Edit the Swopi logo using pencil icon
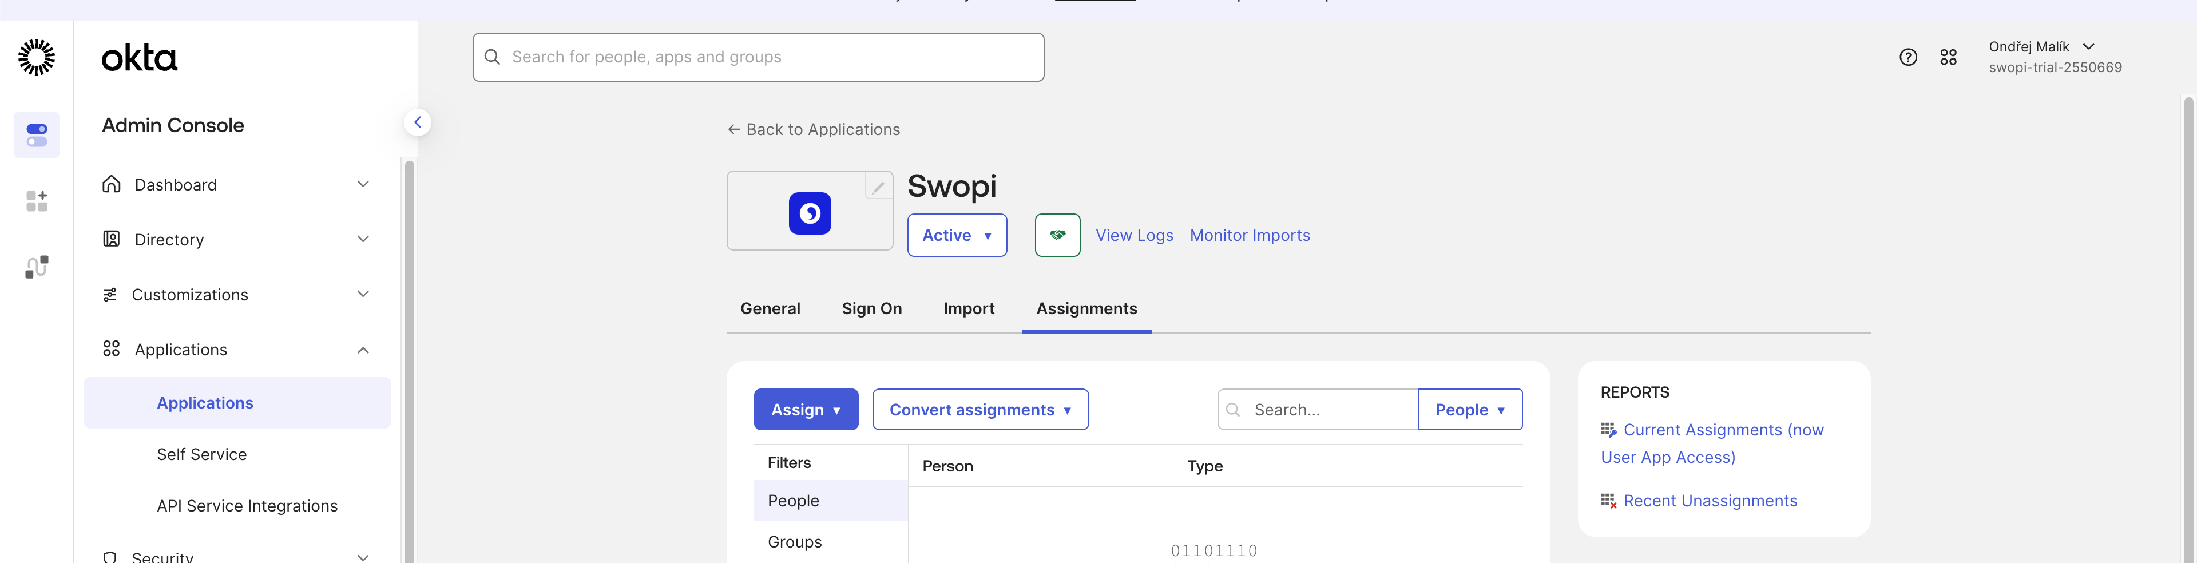 878,186
